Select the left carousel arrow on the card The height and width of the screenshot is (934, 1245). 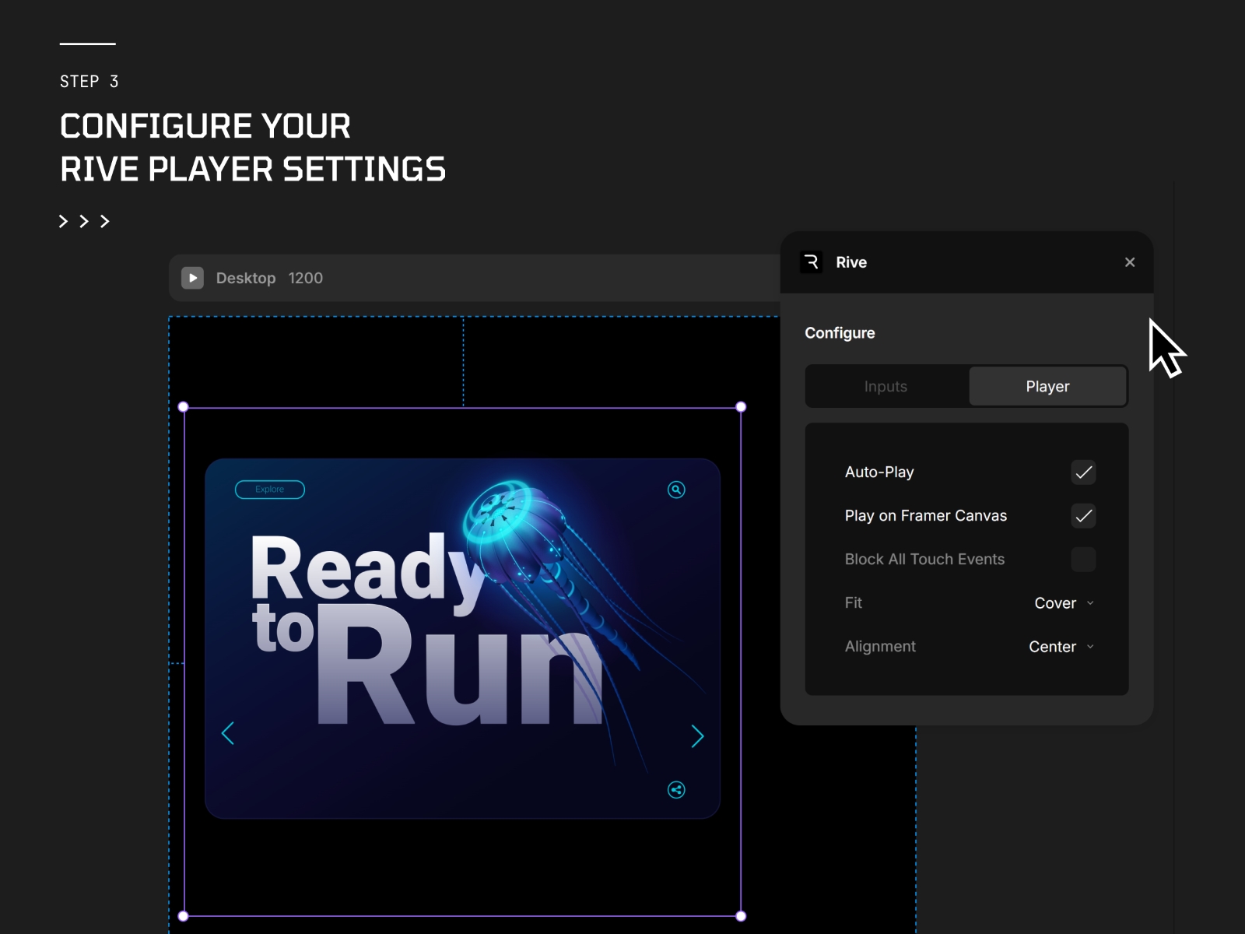click(x=228, y=733)
